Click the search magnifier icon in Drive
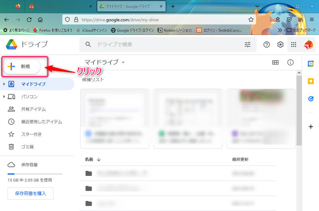The height and width of the screenshot is (211, 319). (88, 44)
